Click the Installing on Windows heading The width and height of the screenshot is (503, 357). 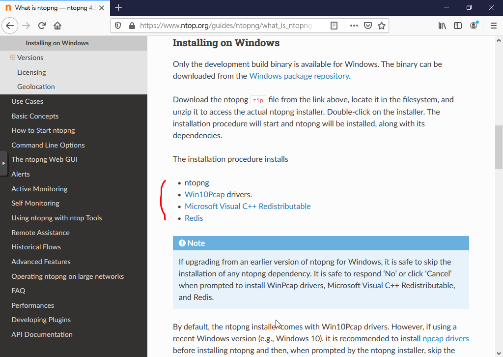pos(226,43)
